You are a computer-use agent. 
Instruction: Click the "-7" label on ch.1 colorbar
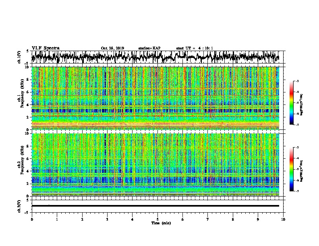click(x=297, y=125)
